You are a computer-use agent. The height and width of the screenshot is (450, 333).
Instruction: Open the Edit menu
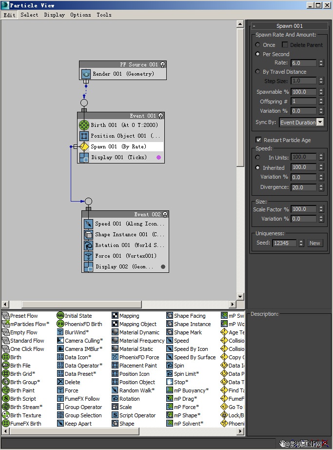coord(9,15)
